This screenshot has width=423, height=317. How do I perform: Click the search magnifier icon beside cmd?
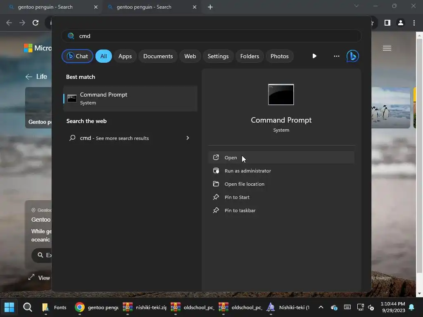pyautogui.click(x=71, y=36)
